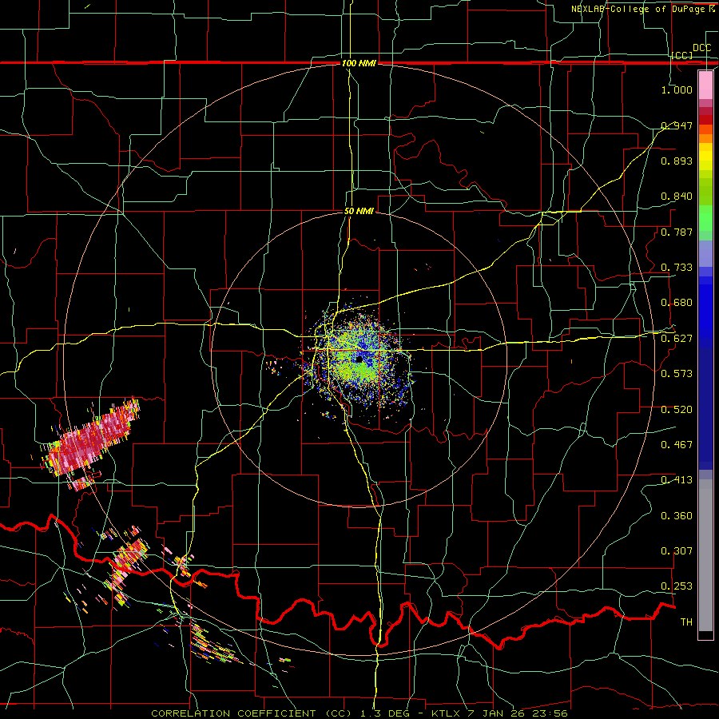Select the 0.467 legend value
The width and height of the screenshot is (719, 719).
677,445
